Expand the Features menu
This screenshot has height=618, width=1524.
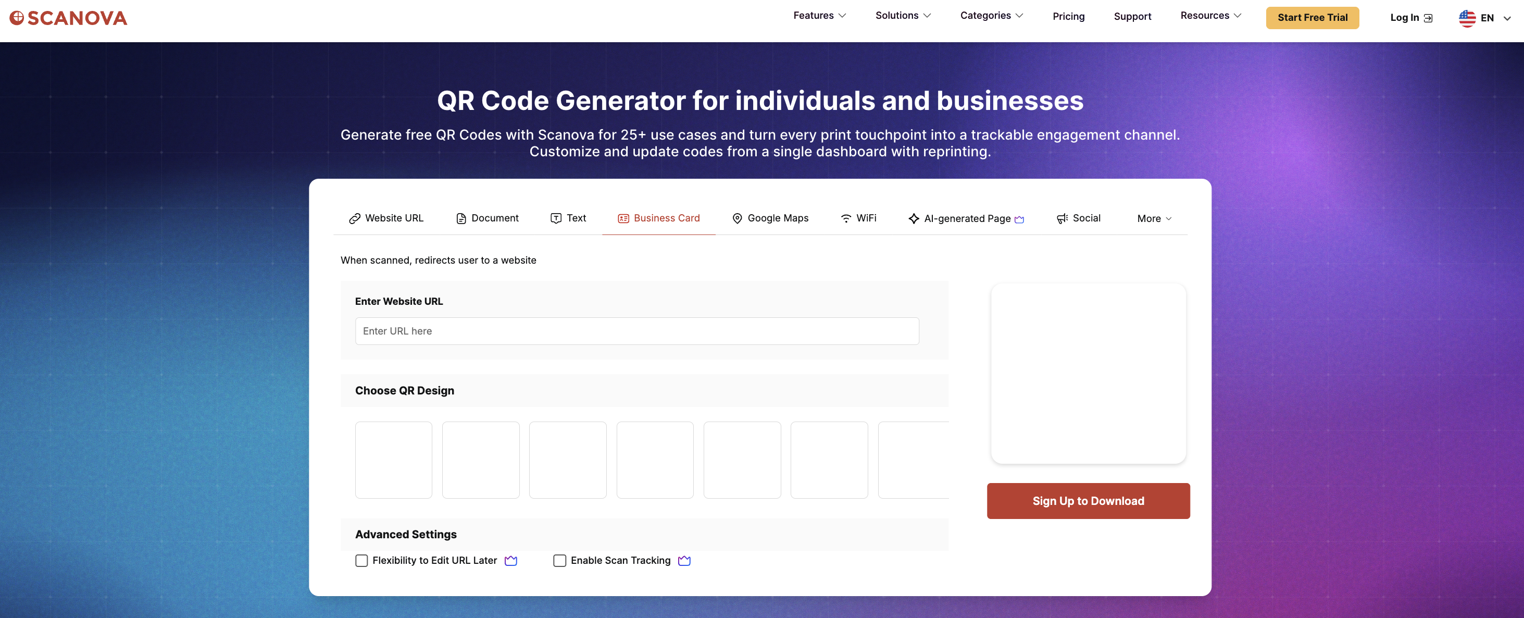coord(819,16)
